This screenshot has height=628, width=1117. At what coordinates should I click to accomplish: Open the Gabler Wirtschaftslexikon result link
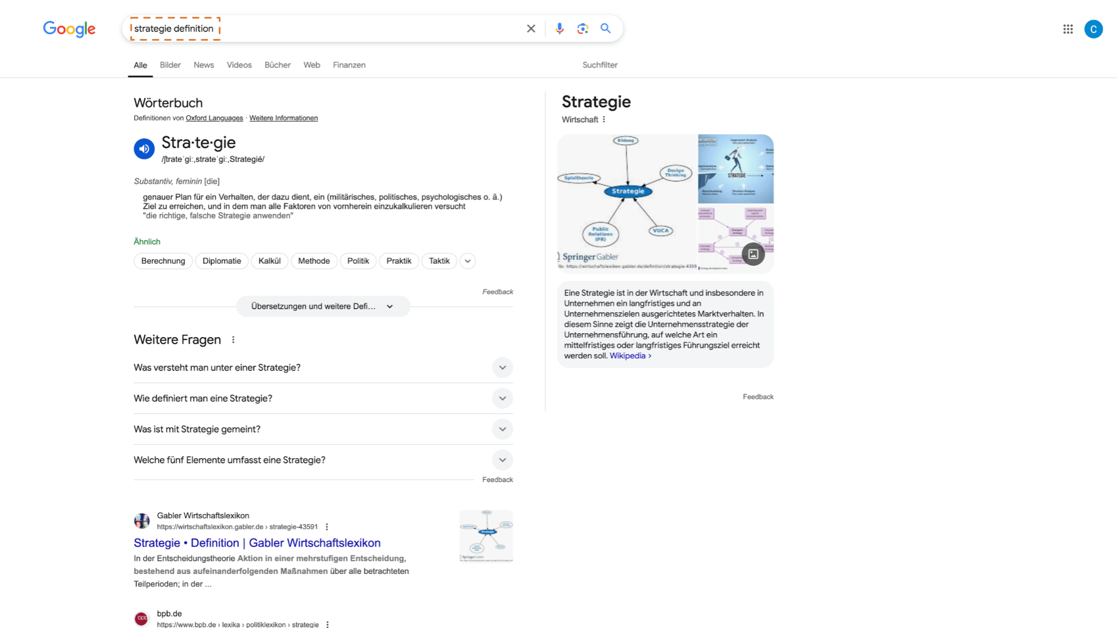tap(257, 543)
